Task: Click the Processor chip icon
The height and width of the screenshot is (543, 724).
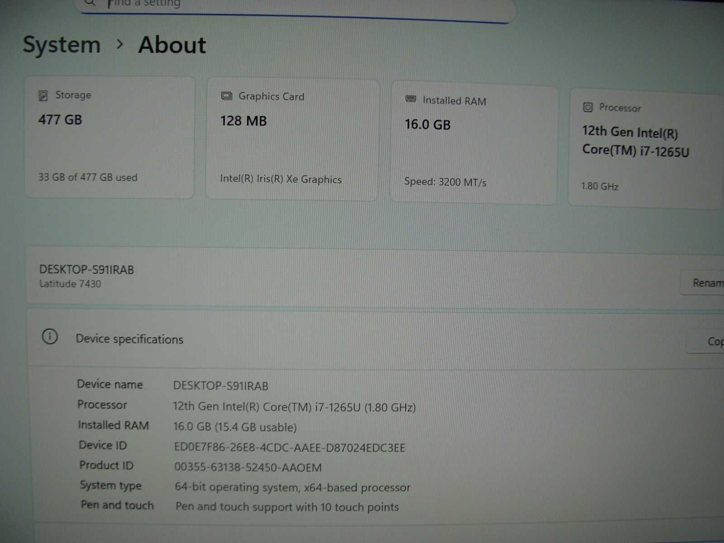Action: (587, 107)
